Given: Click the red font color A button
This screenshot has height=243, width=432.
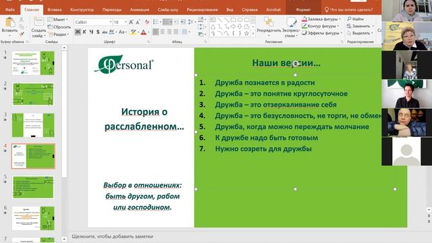Looking at the screenshot, I should [x=144, y=32].
